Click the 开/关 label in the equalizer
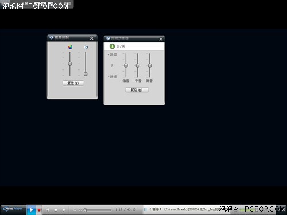Image resolution: width=287 pixels, height=215 pixels. coord(121,46)
